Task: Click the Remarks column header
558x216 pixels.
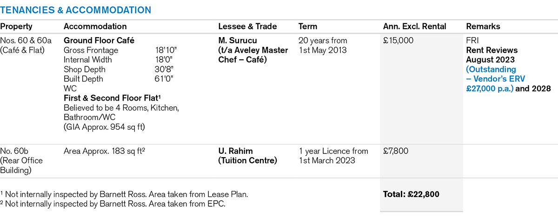Action: coord(483,26)
